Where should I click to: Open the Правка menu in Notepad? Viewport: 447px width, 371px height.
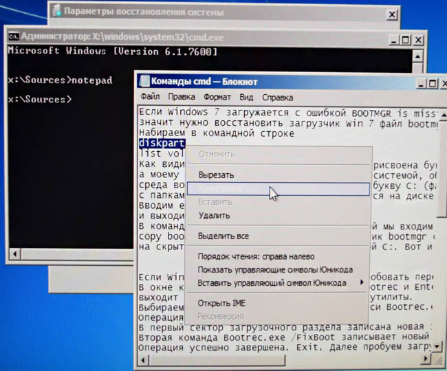coord(182,97)
